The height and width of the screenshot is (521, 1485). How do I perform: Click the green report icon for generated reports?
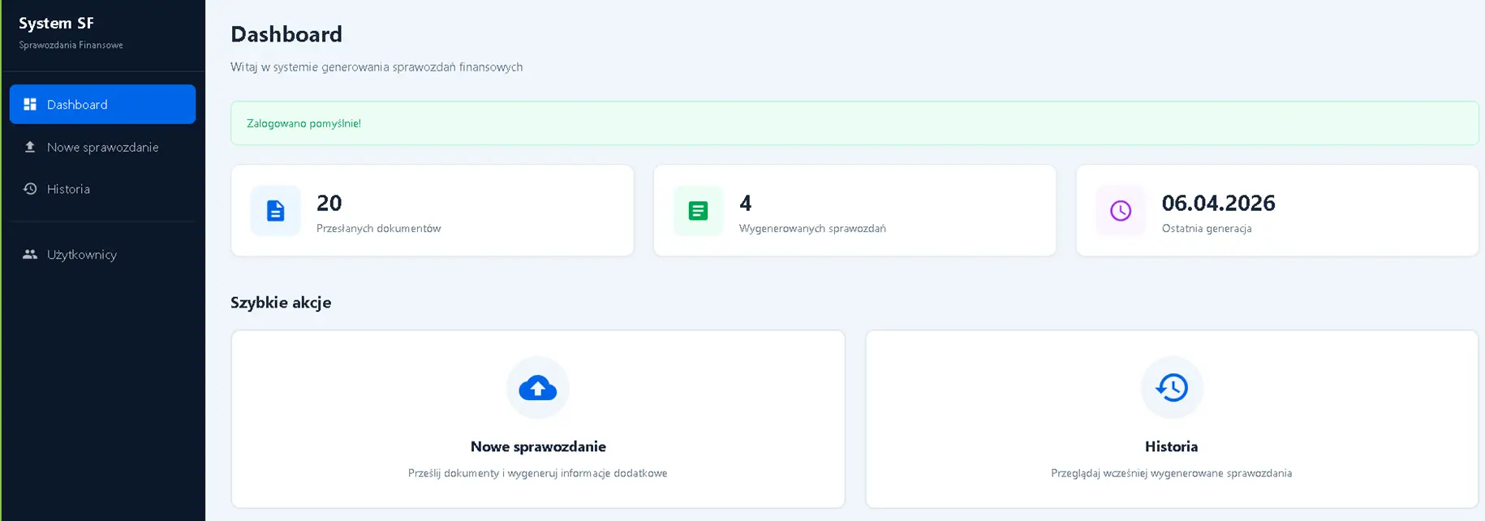tap(698, 210)
